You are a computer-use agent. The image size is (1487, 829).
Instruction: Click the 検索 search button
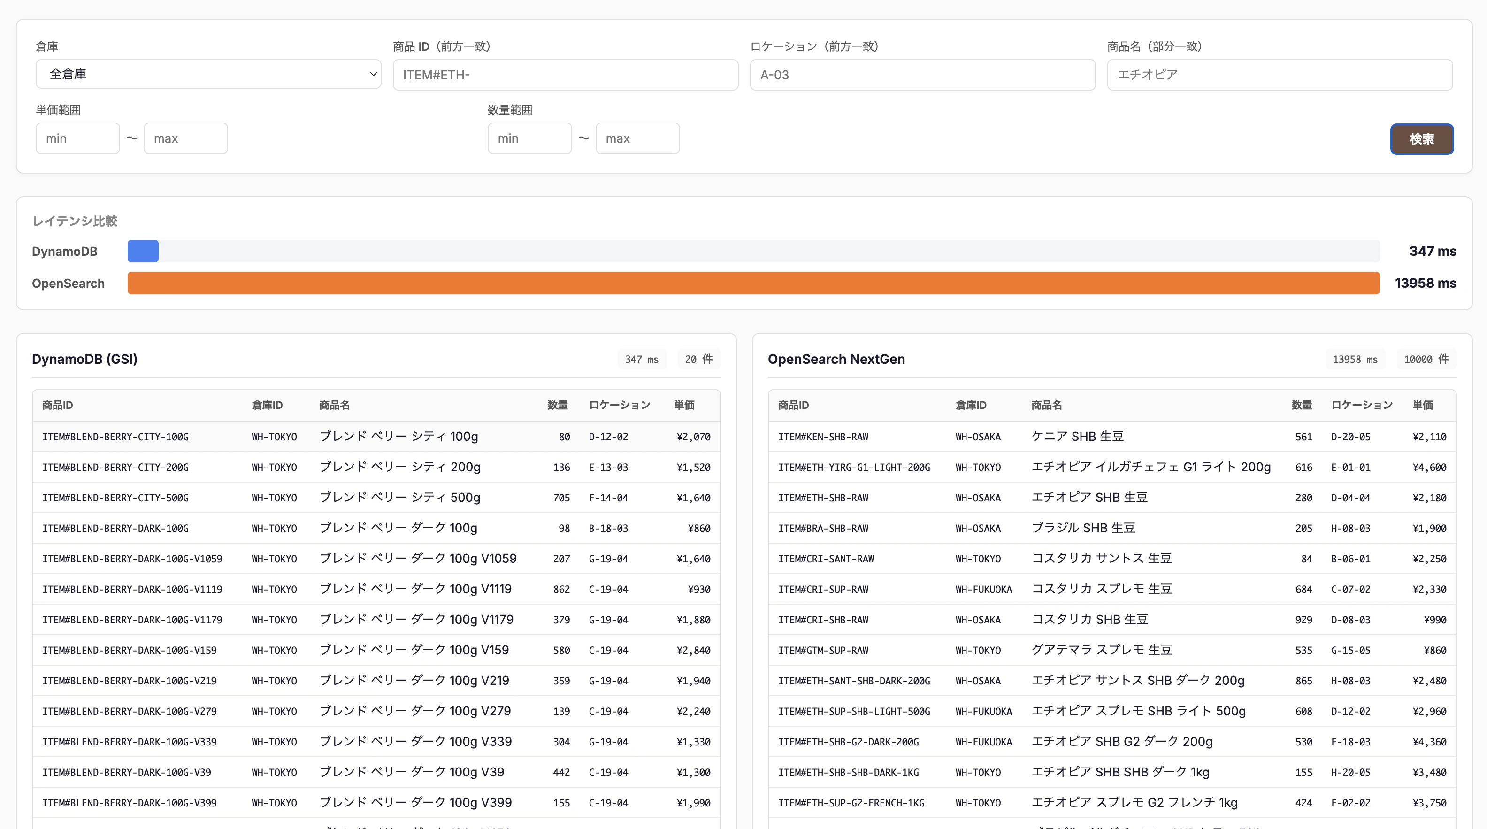1421,138
